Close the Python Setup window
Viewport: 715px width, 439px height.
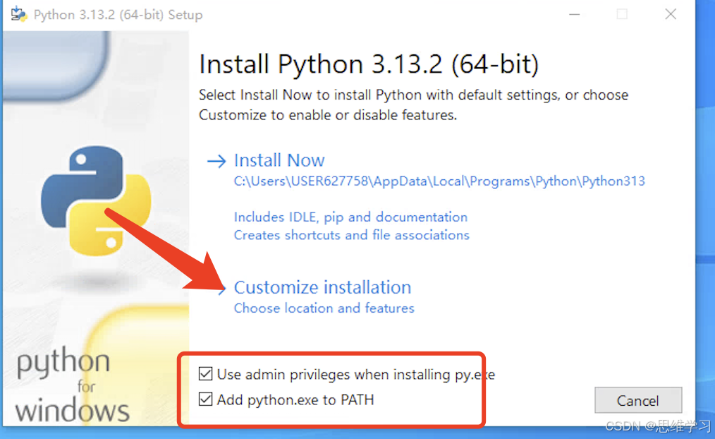point(671,15)
